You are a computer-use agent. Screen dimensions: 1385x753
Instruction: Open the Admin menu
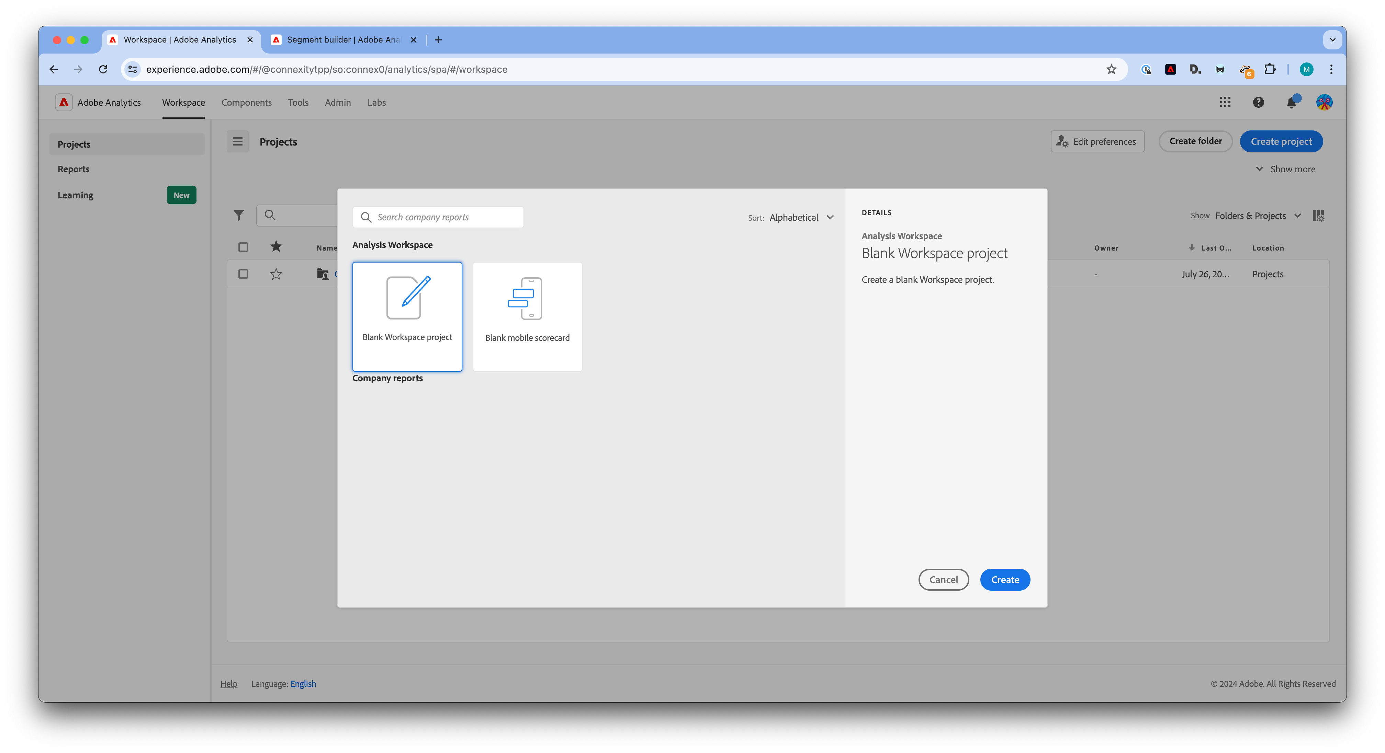(x=338, y=103)
